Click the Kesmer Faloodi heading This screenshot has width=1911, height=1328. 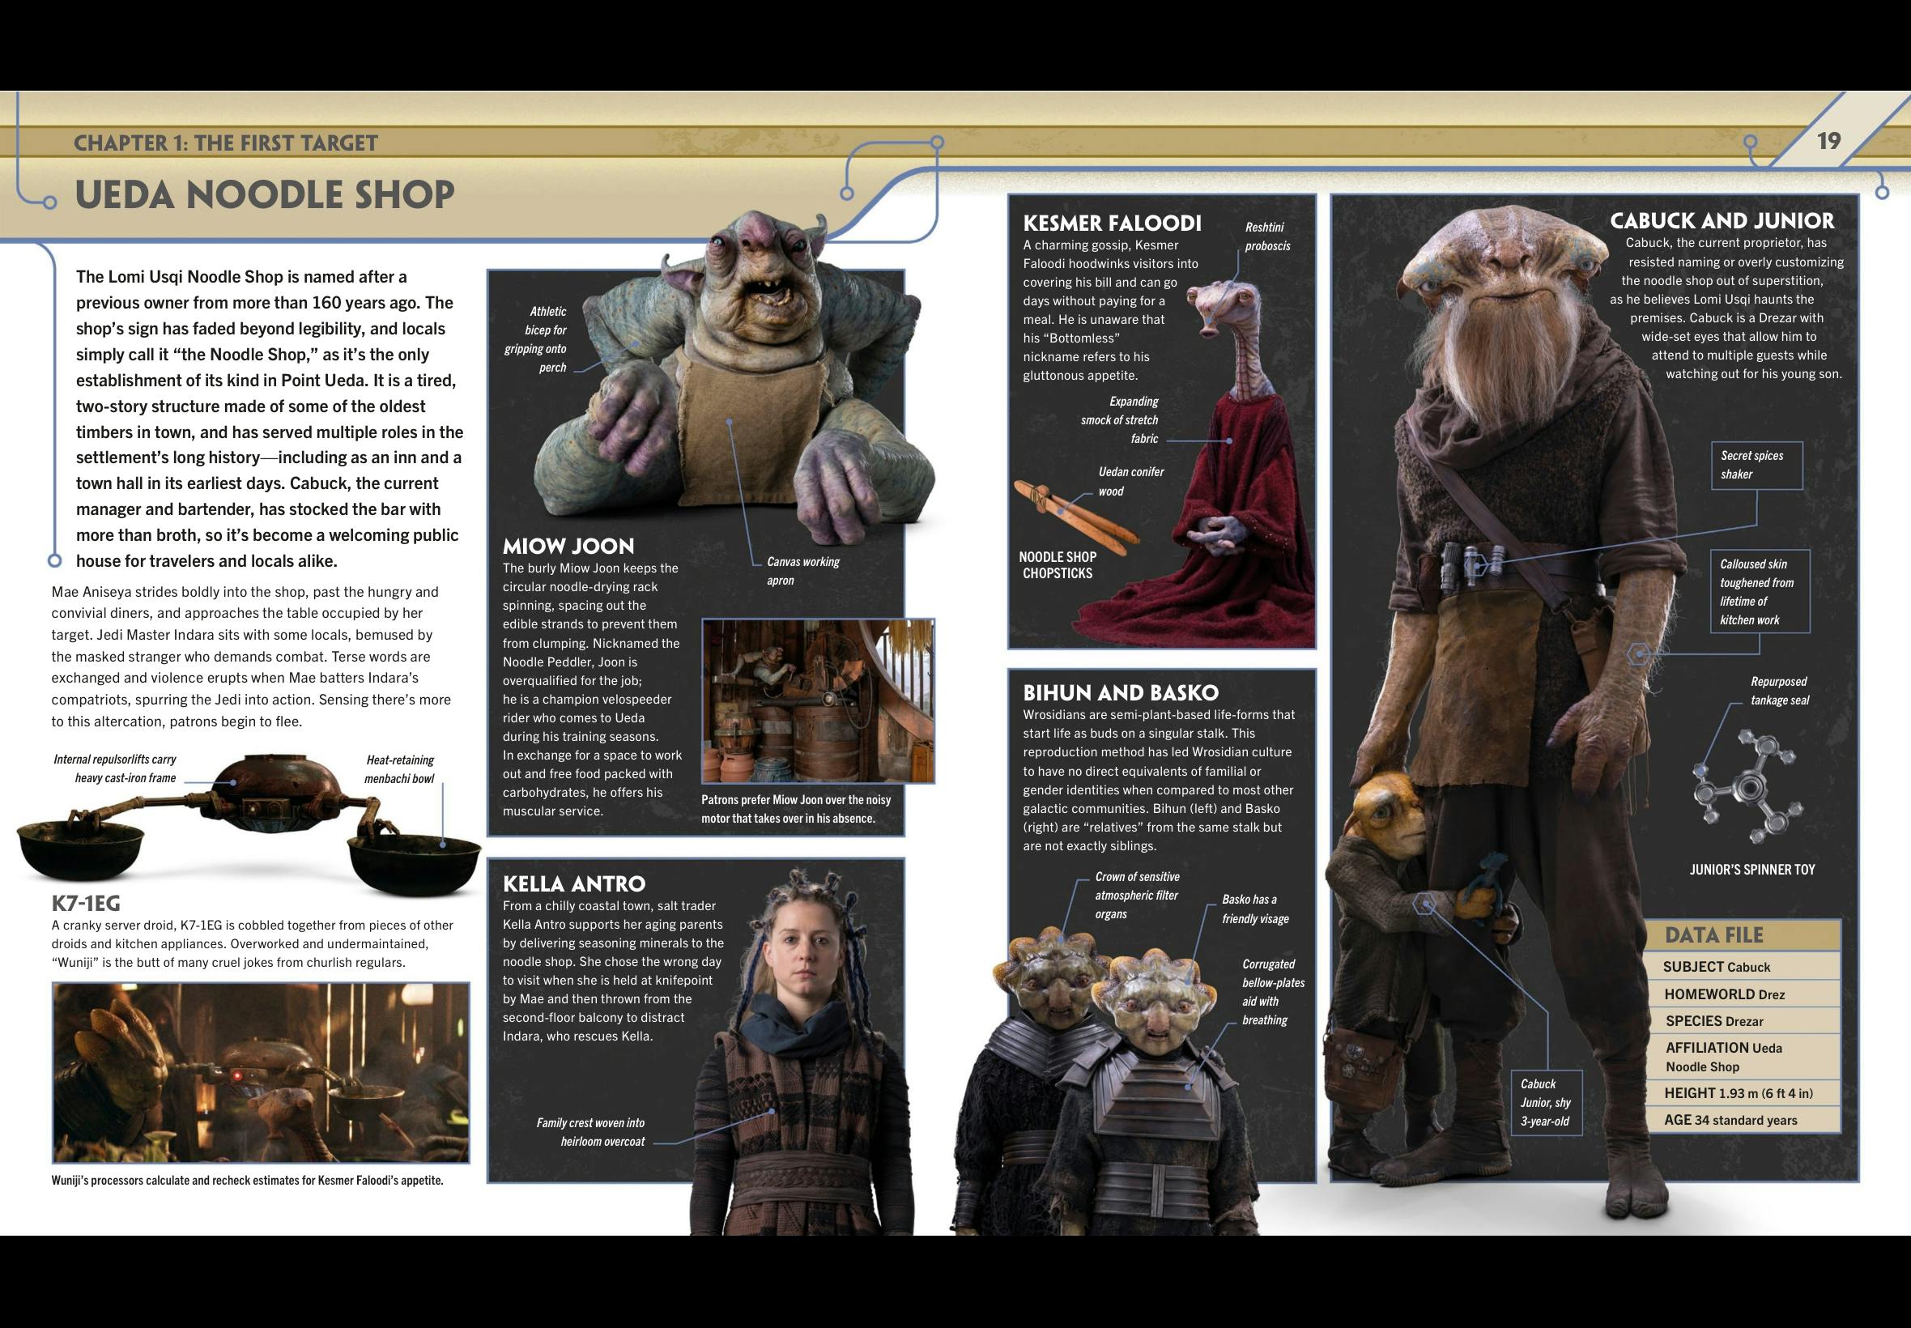point(1112,223)
